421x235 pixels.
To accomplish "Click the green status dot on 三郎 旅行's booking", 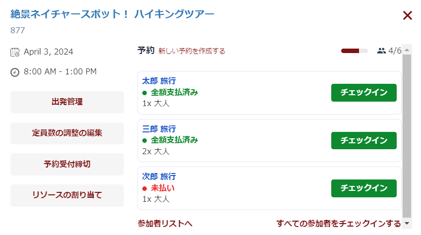I will [145, 140].
